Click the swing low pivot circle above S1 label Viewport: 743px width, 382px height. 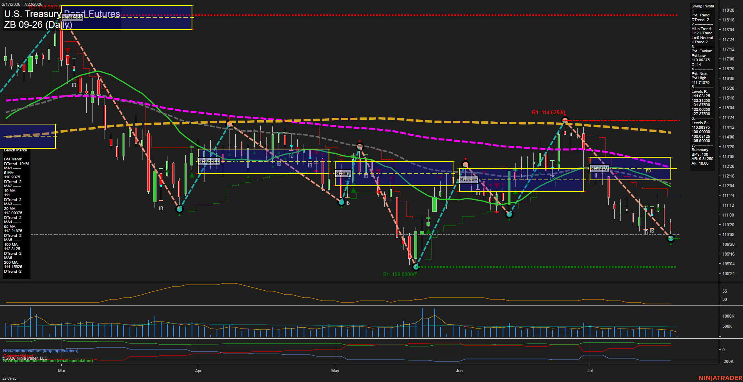point(416,267)
